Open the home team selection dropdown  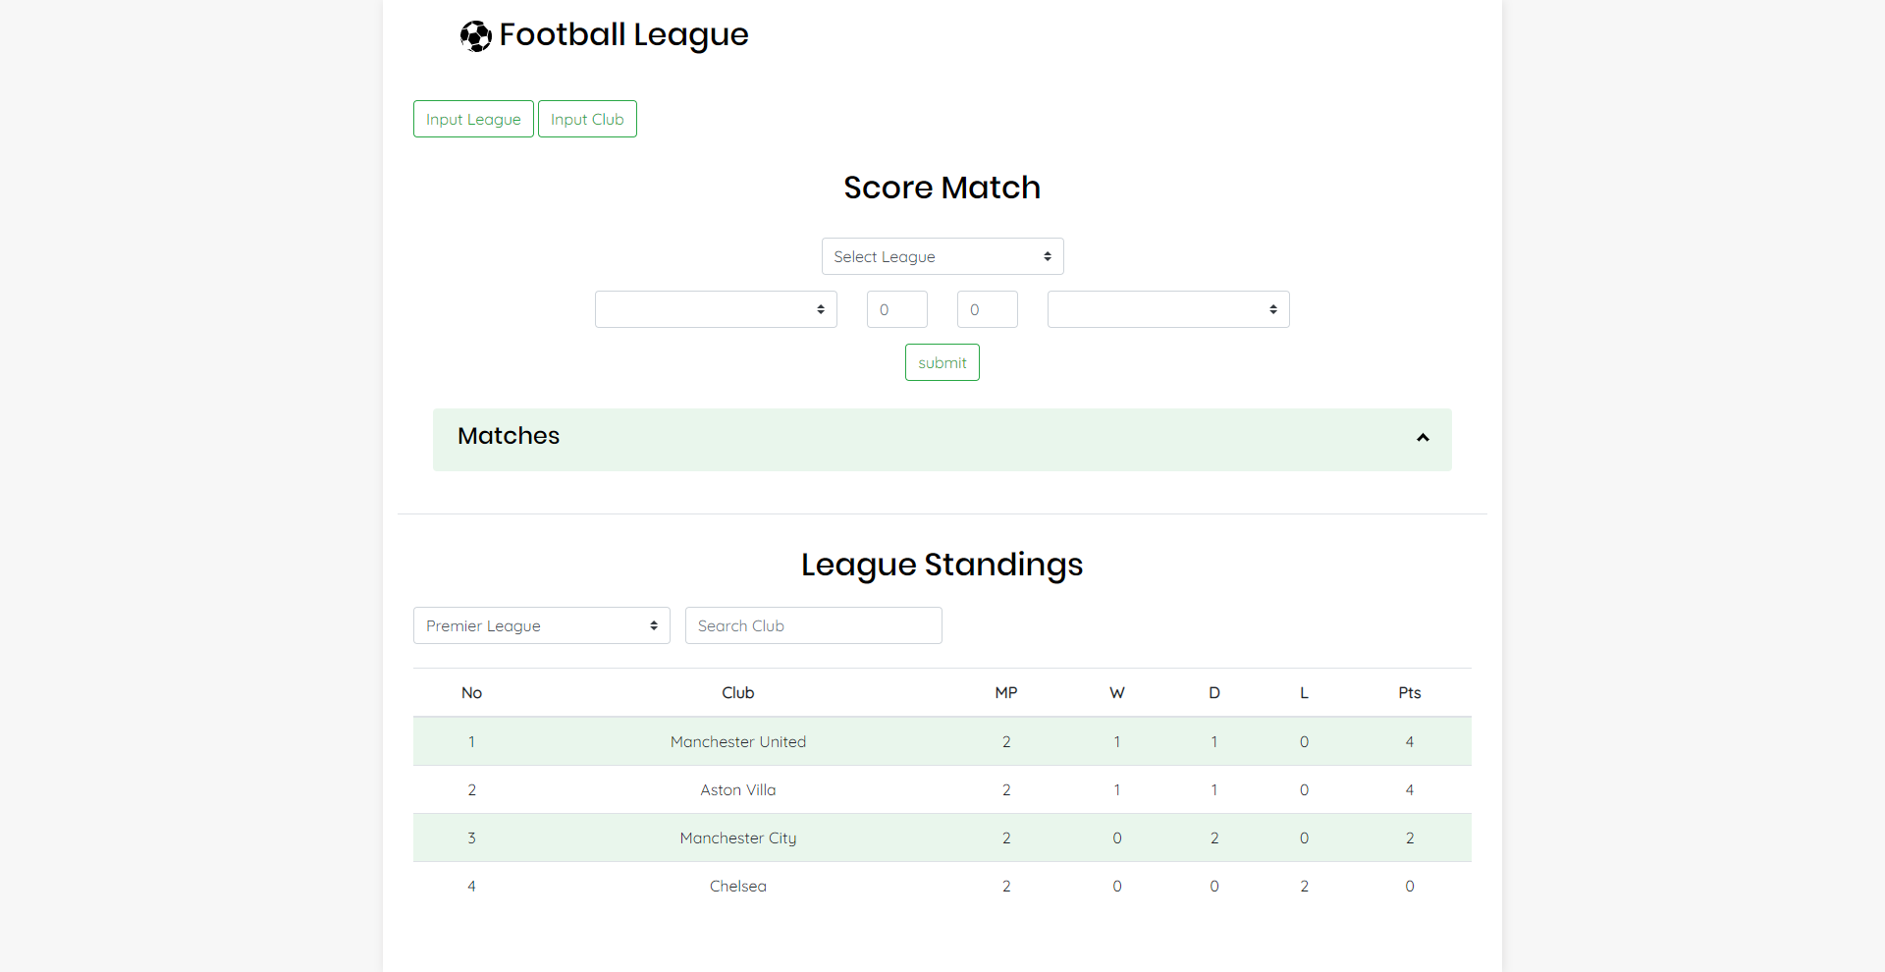pyautogui.click(x=715, y=308)
